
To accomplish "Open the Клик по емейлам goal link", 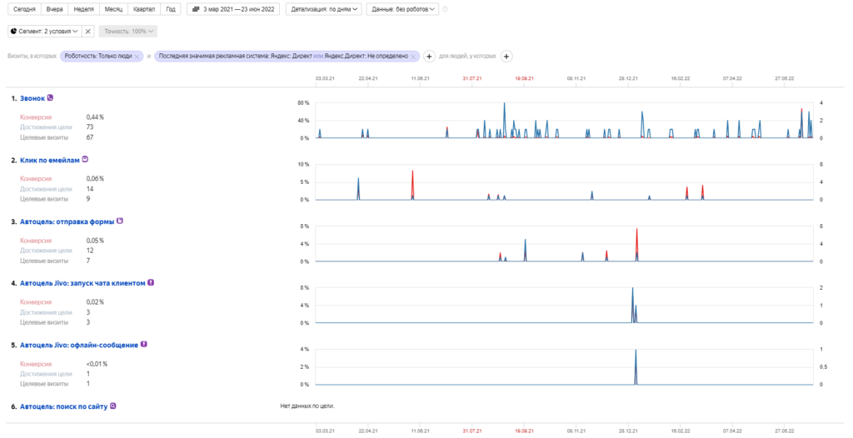I will 49,160.
